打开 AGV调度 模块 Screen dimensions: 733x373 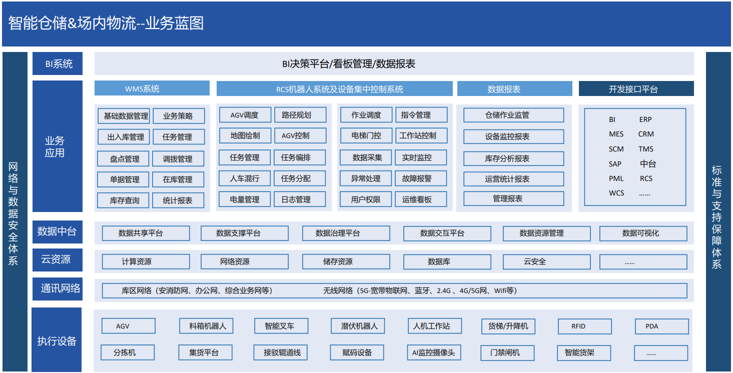tap(245, 114)
